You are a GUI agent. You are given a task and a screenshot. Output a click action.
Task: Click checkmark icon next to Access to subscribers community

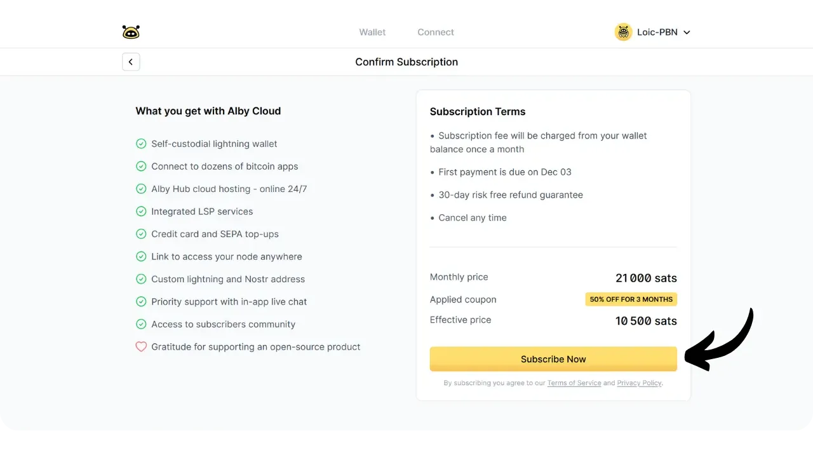(141, 324)
